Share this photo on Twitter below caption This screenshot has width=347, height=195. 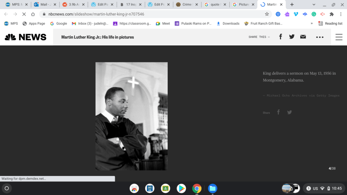289,112
